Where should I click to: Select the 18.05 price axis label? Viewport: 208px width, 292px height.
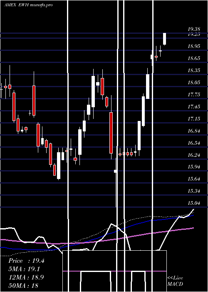[x=194, y=83]
